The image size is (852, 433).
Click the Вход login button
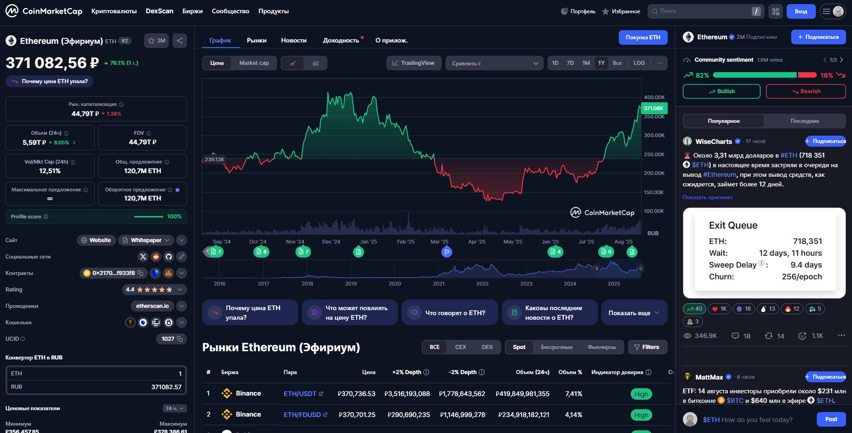point(801,11)
